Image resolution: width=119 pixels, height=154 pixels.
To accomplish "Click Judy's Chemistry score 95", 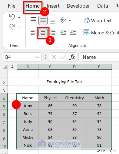I will [x=74, y=121].
